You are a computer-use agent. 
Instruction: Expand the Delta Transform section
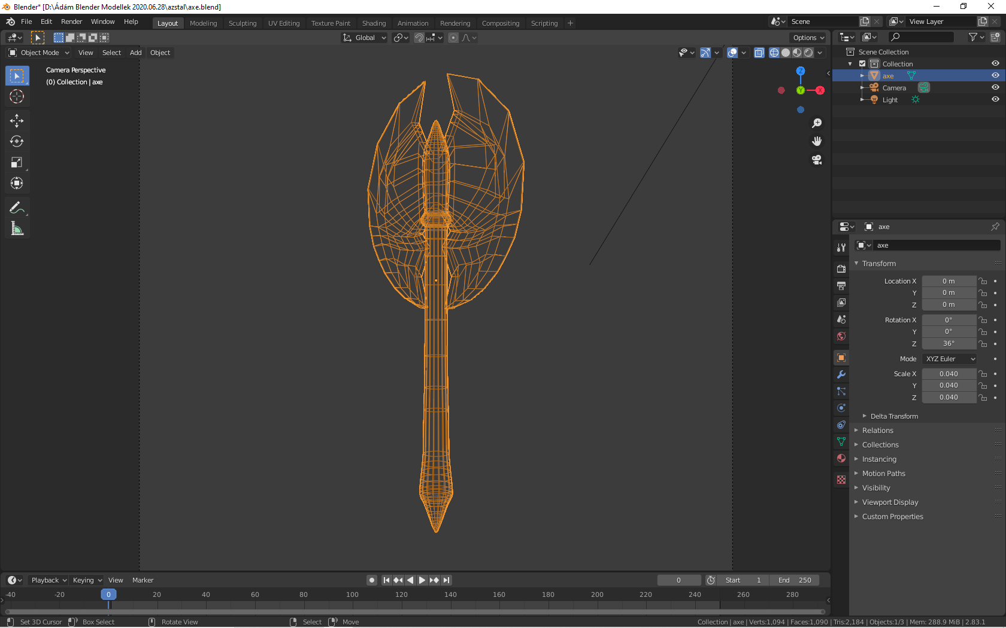(x=890, y=416)
